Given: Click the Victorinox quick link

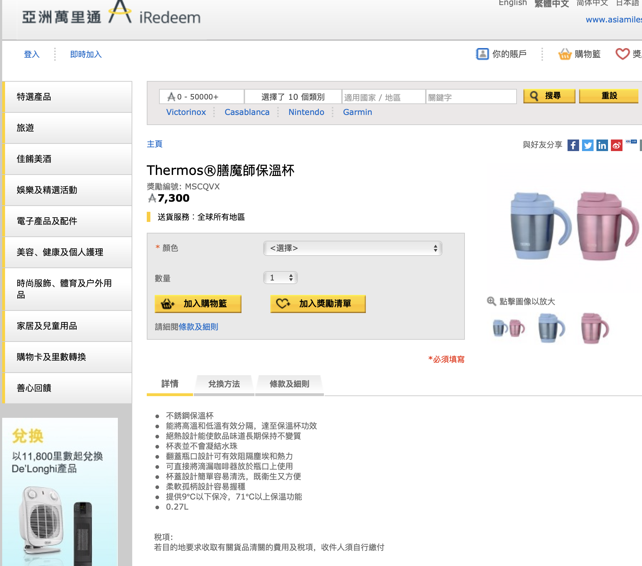Looking at the screenshot, I should coord(186,112).
